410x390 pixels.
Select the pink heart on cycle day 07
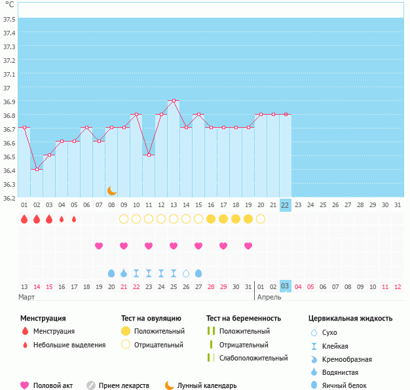(x=99, y=246)
